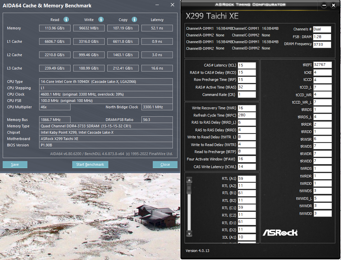Image resolution: width=341 pixels, height=260 pixels.
Task: Select the tRRDR value field
Action: (x=323, y=124)
